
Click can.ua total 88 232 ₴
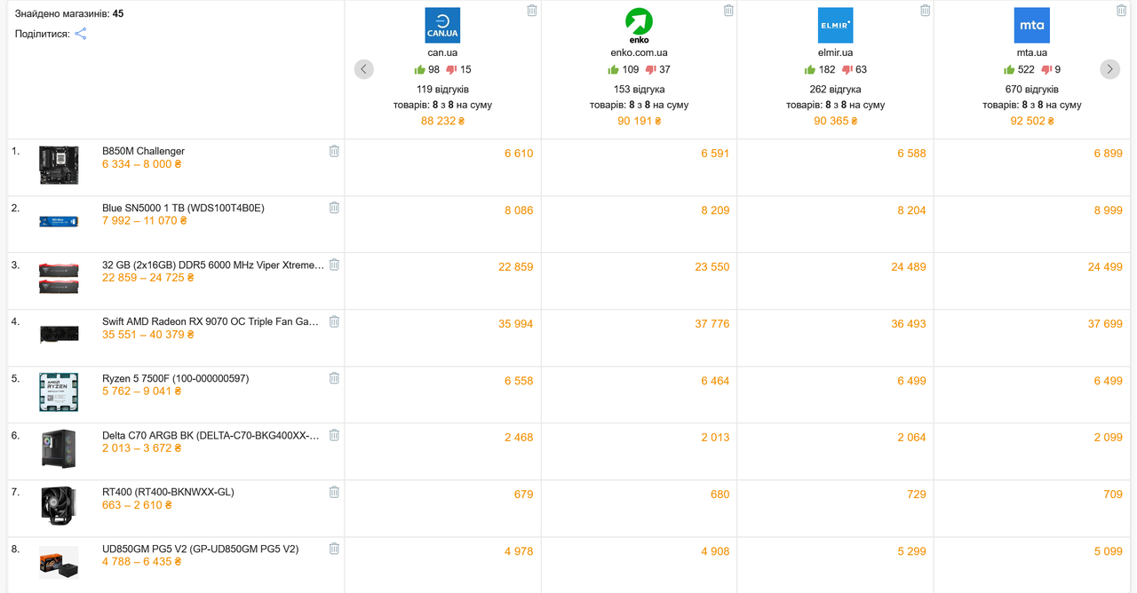click(x=442, y=121)
